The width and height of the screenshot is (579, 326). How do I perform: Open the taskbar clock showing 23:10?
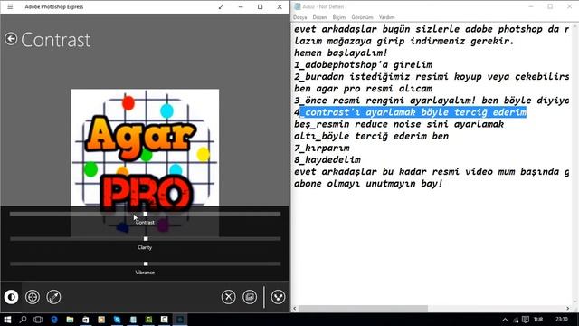tap(562, 320)
